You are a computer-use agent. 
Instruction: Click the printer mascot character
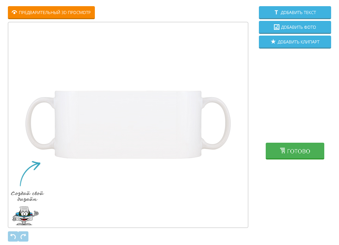(25, 216)
